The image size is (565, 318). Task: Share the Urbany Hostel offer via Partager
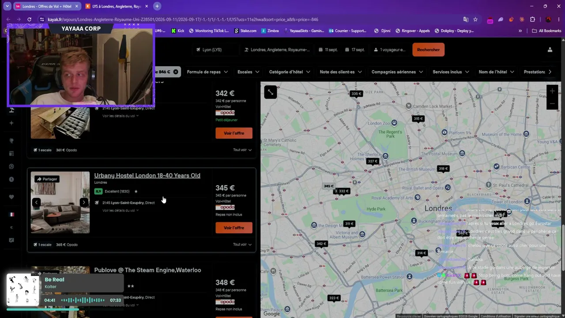(46, 179)
